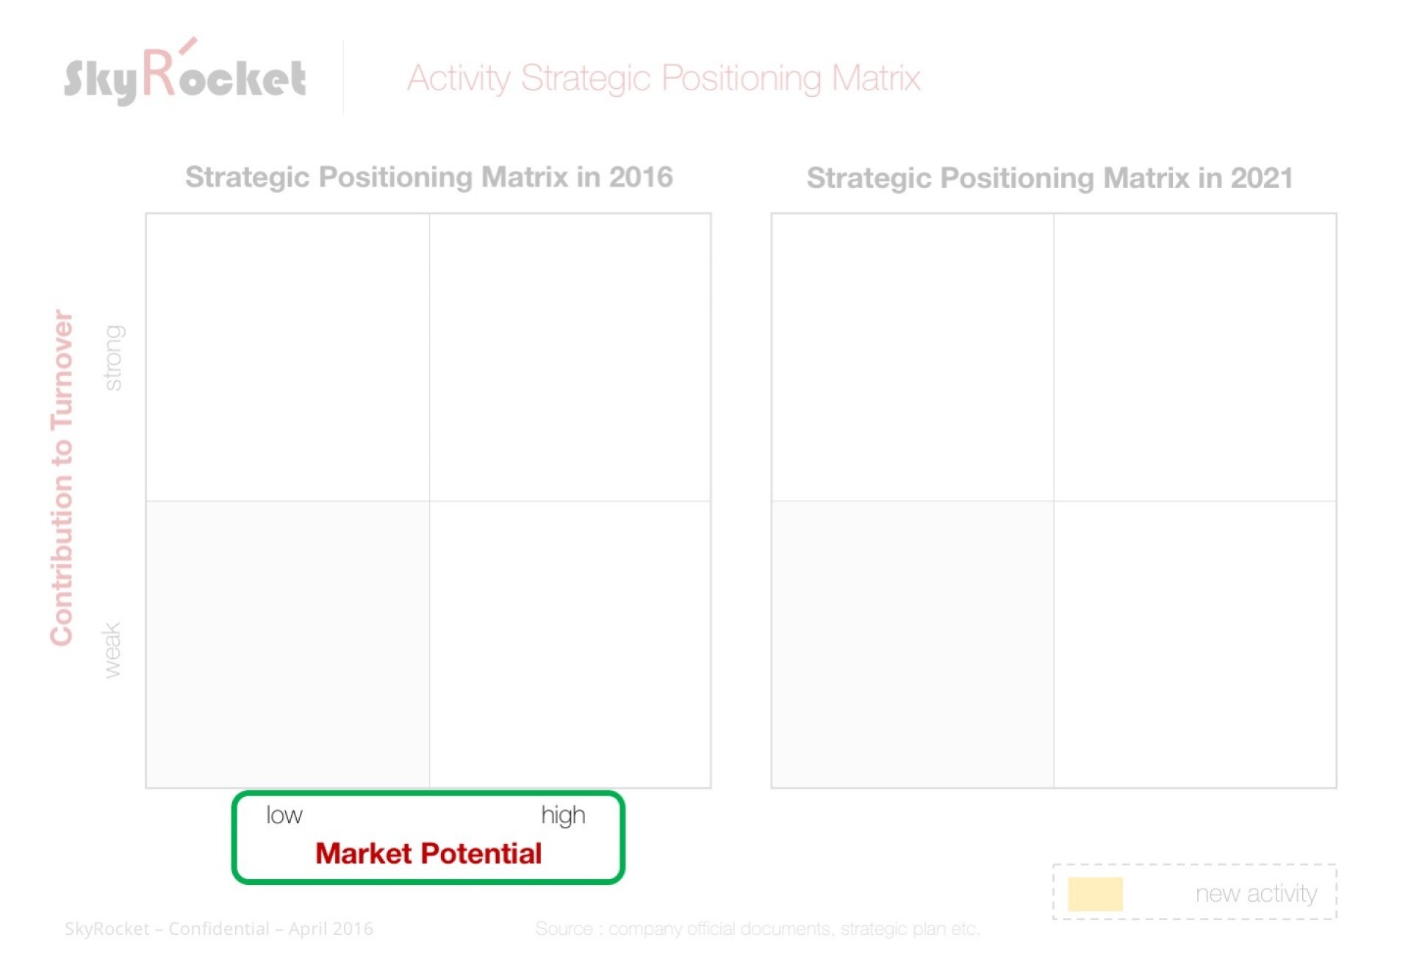The height and width of the screenshot is (976, 1411).
Task: Click the SkyRocket Confidential April 2016 footer
Action: click(219, 928)
